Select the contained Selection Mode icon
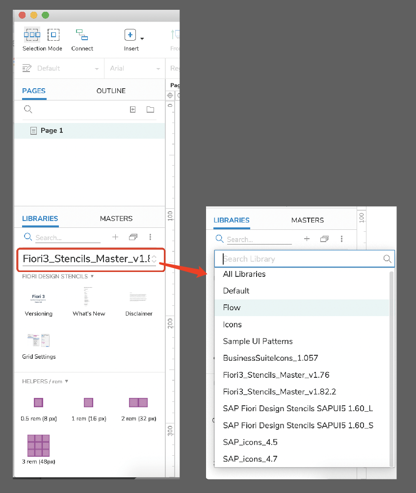This screenshot has height=493, width=416. point(53,35)
